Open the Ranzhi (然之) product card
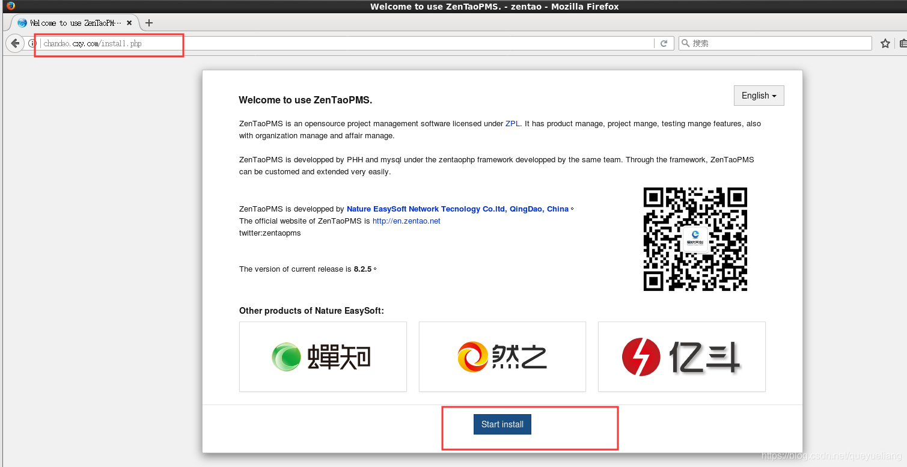This screenshot has height=467, width=907. [502, 356]
